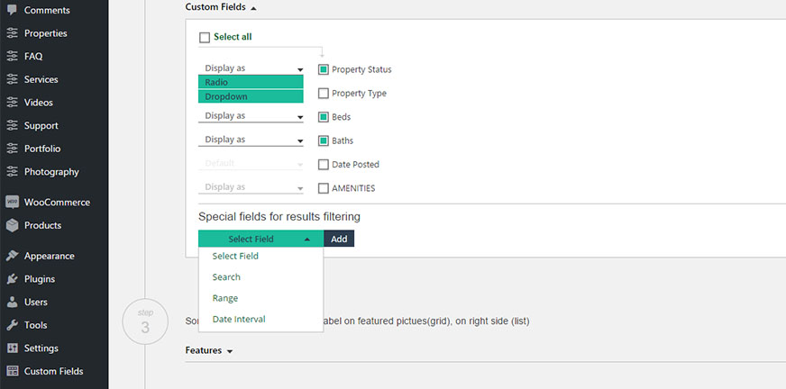Check the Select all checkbox
786x389 pixels.
[x=205, y=38]
